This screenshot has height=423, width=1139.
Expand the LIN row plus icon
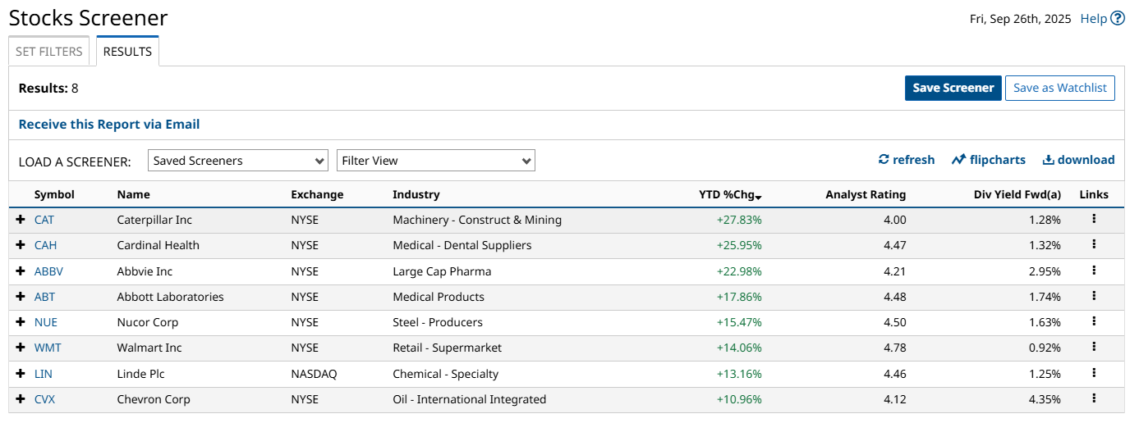point(21,374)
